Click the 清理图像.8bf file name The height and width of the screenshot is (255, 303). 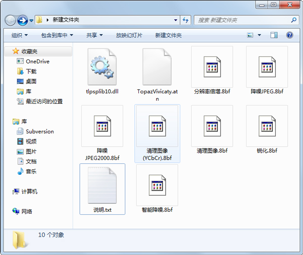click(212, 151)
